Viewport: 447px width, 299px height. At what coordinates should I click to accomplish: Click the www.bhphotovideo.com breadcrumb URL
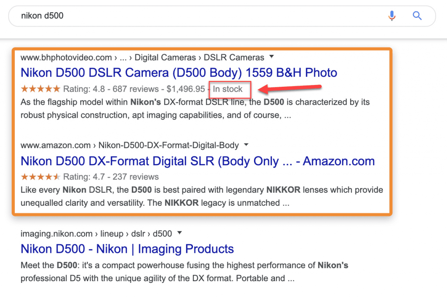coord(142,58)
